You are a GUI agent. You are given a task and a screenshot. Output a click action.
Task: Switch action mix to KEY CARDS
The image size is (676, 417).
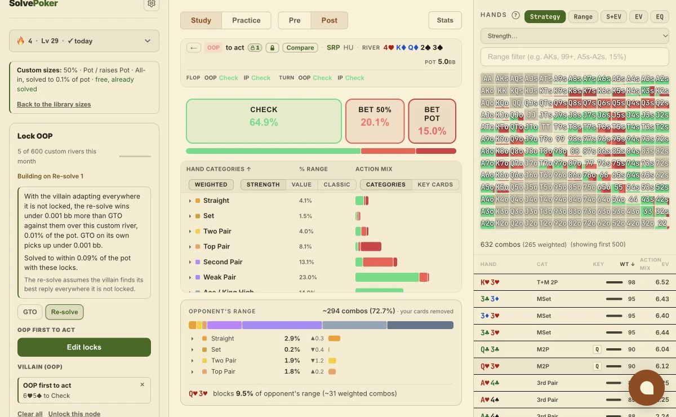pyautogui.click(x=435, y=184)
